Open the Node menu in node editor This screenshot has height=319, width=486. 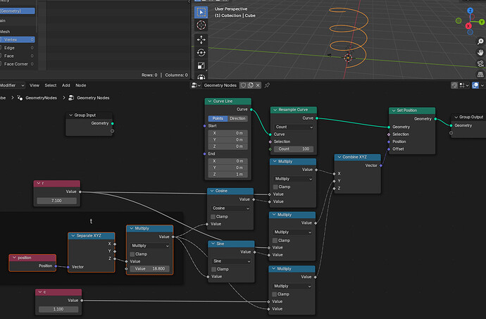81,85
